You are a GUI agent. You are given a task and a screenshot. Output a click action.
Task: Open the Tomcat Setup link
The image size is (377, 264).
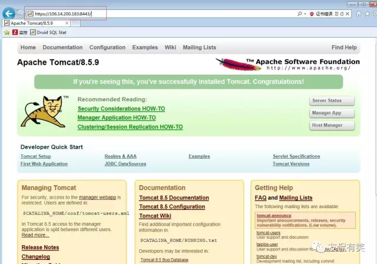point(35,156)
